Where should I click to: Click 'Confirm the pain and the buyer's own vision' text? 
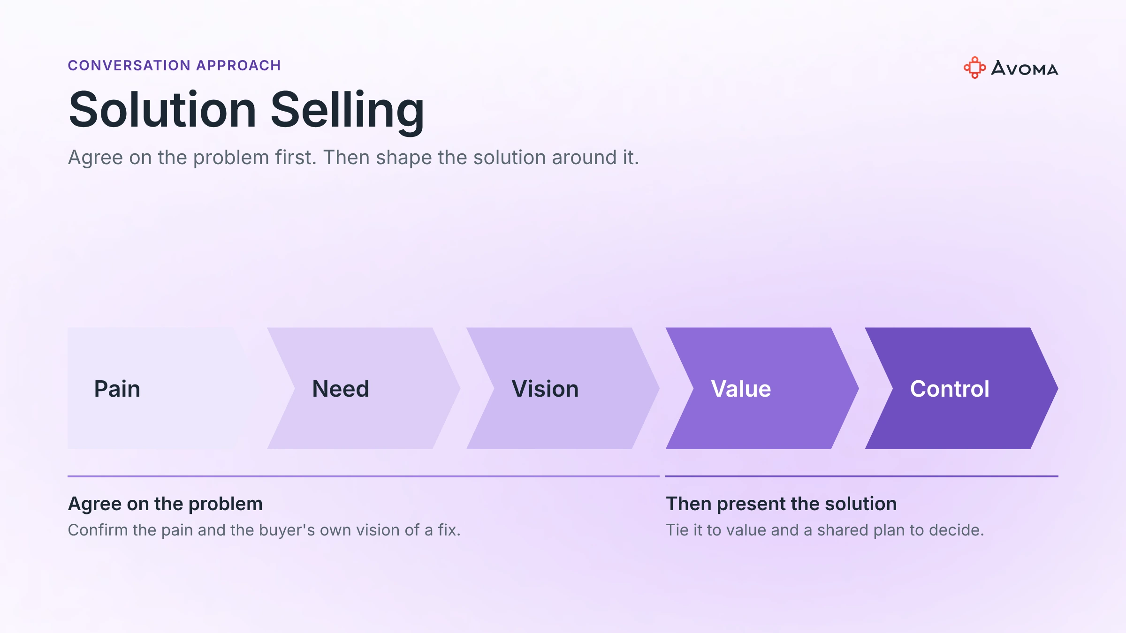pyautogui.click(x=264, y=530)
